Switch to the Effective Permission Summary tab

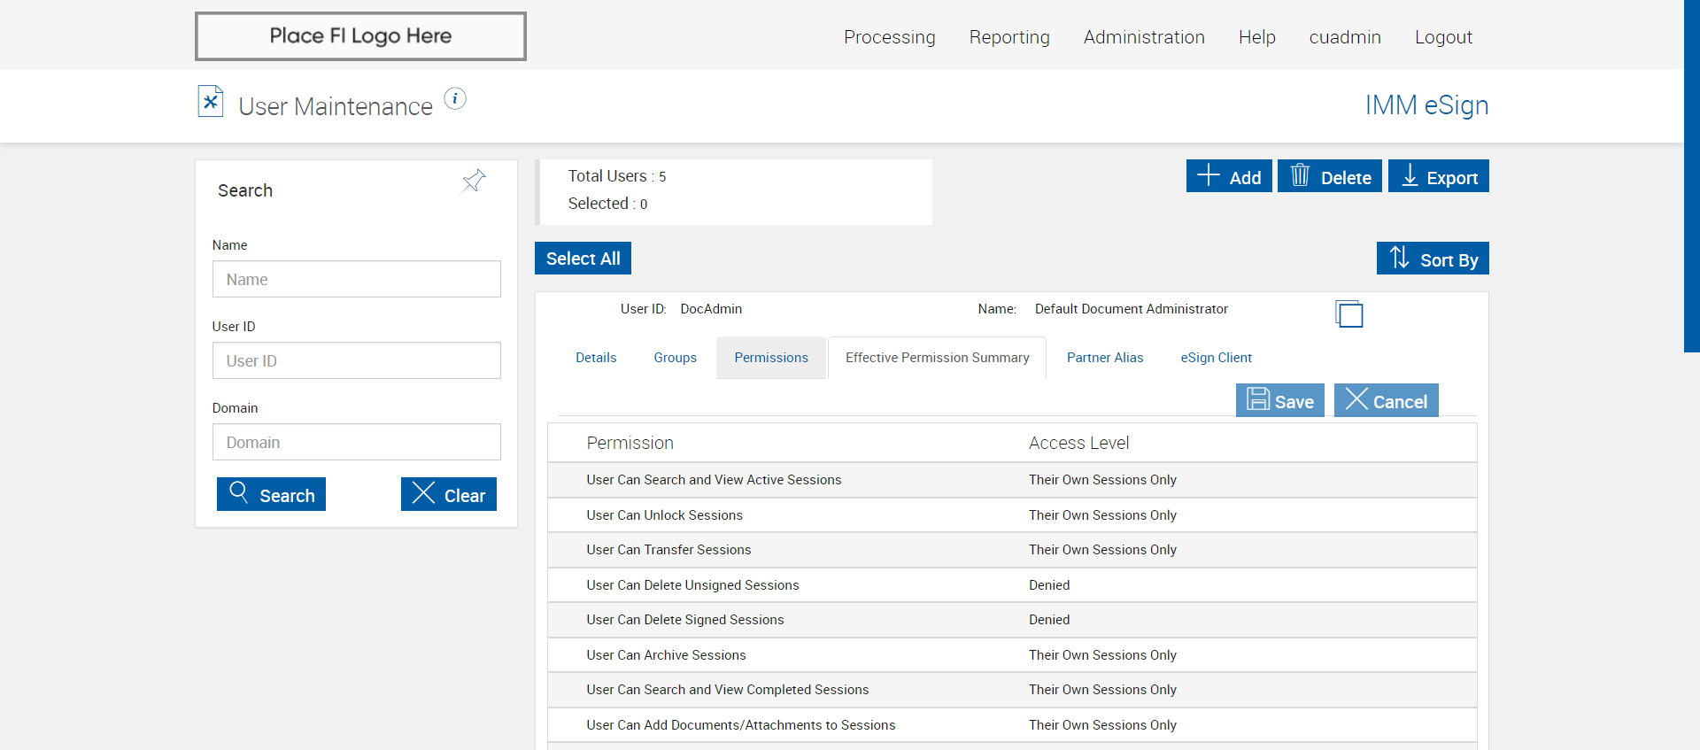[x=937, y=358]
